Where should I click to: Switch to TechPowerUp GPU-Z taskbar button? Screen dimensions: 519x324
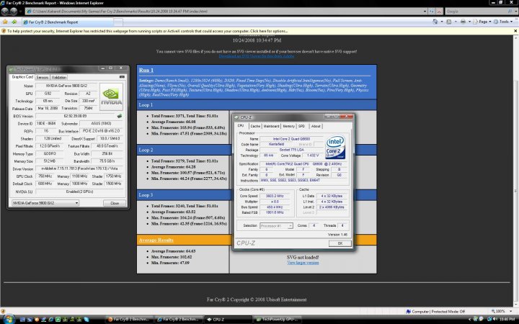[x=278, y=320]
